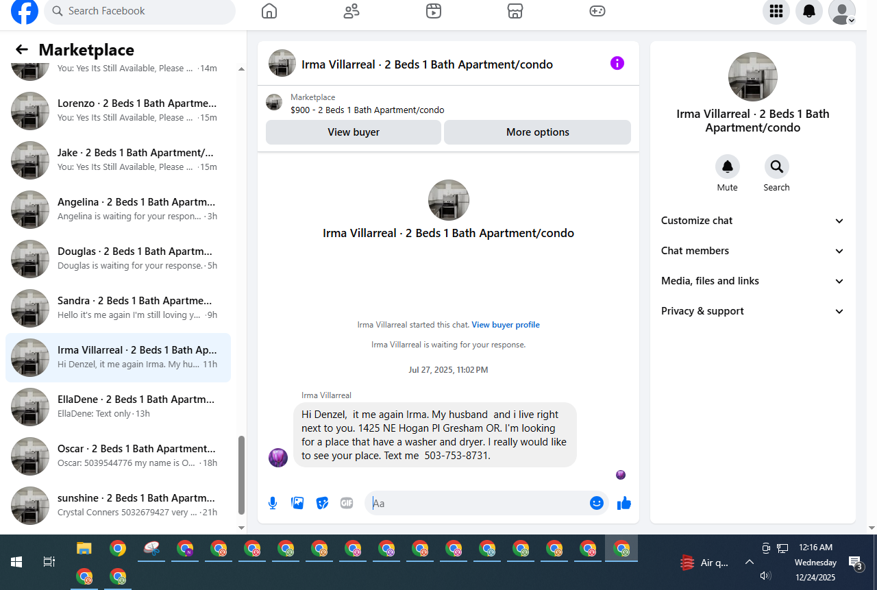Click conversation list scroll down arrow
The width and height of the screenshot is (877, 590).
241,528
